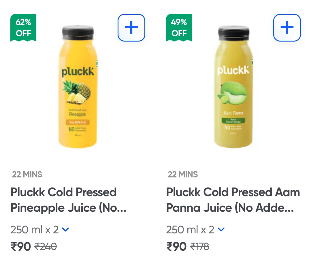311x268 pixels.
Task: Expand the Pineapple Juice quantity chevron
Action: point(66,230)
